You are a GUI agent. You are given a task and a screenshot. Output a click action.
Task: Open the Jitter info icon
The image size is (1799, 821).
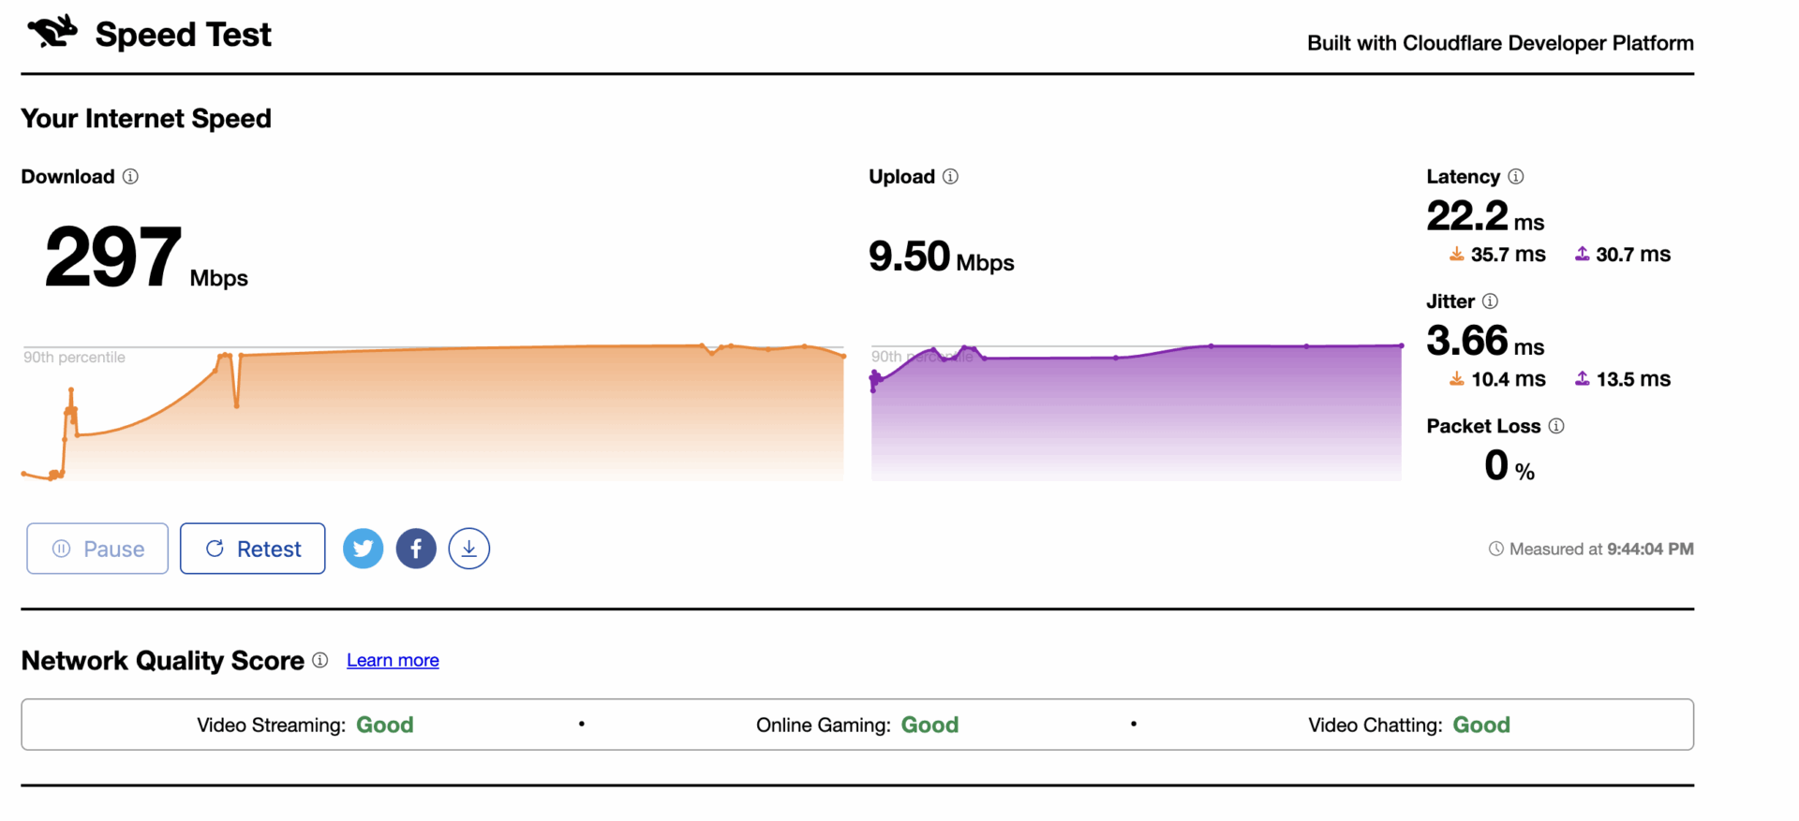click(1490, 301)
